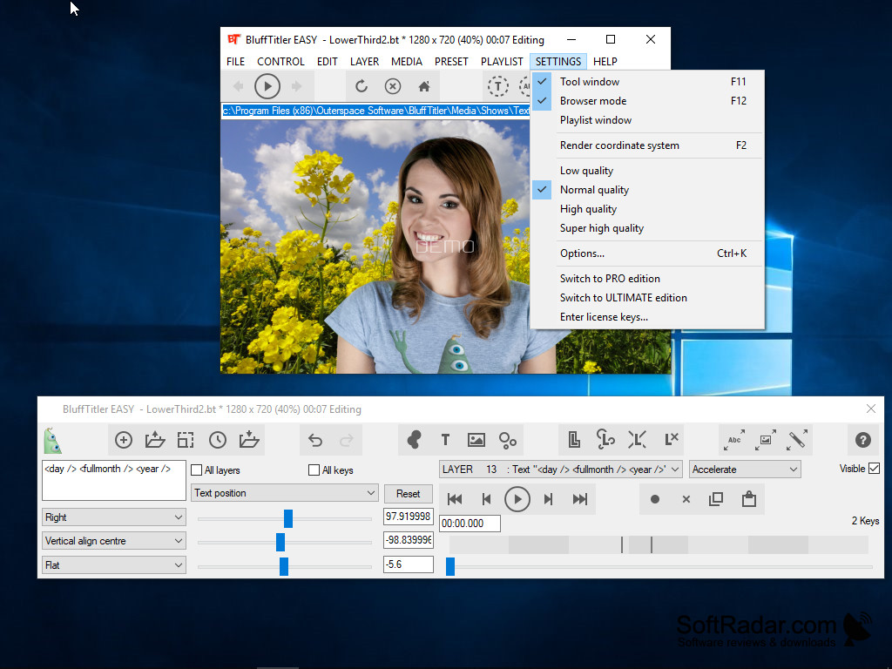Click the Reset button
Screen dimensions: 892x669
pos(408,494)
